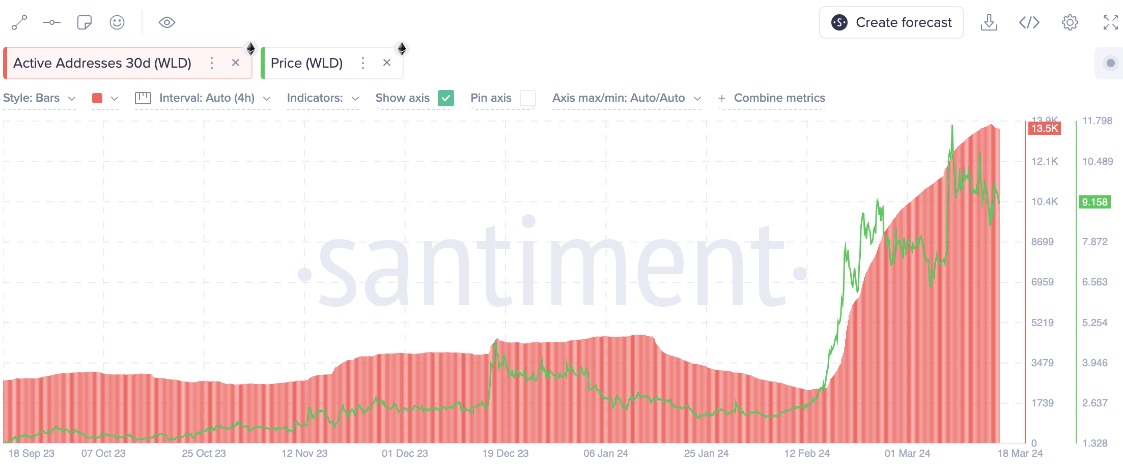Toggle drawings visibility eye icon
Screen dimensions: 1123x470
coord(167,22)
